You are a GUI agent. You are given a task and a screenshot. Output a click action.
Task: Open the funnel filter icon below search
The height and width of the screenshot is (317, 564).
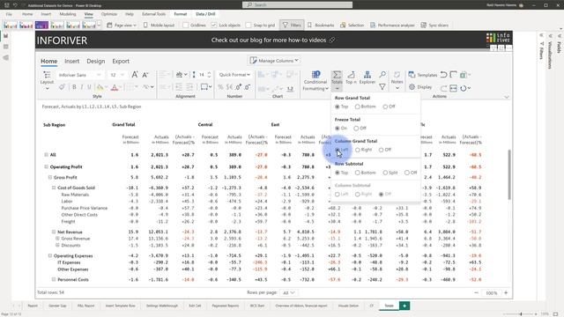coord(382,86)
